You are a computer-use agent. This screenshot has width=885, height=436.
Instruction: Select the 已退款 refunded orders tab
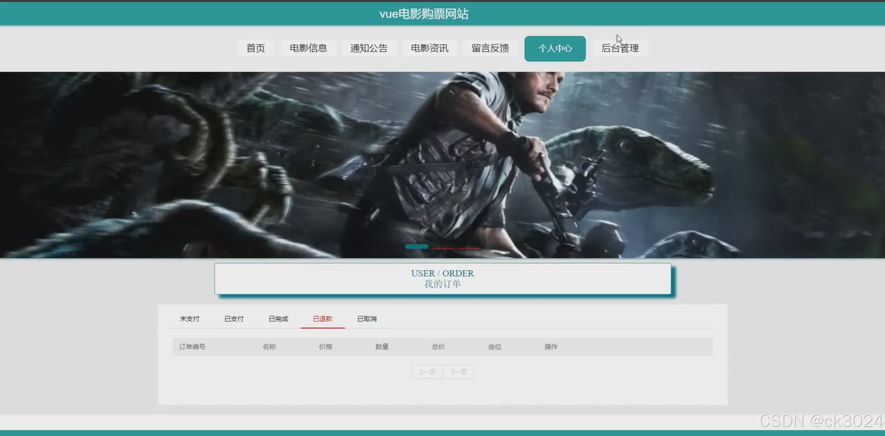(322, 319)
